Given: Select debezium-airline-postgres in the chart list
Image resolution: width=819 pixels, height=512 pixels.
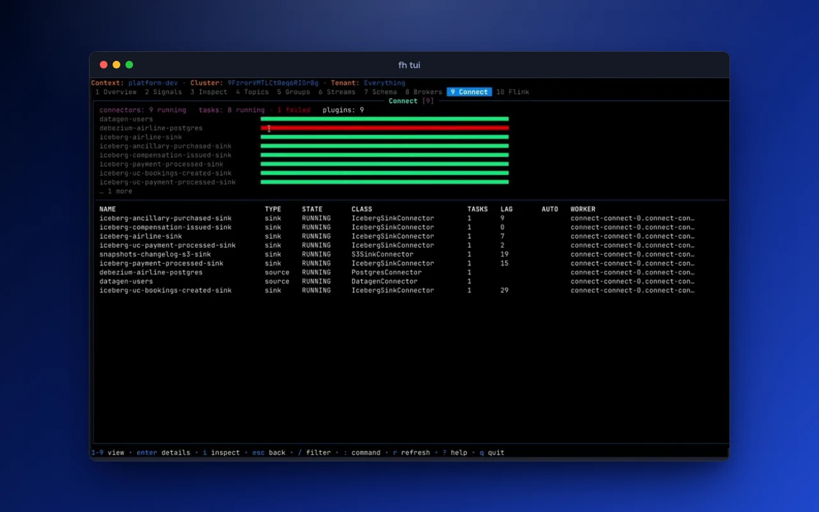Looking at the screenshot, I should point(151,128).
